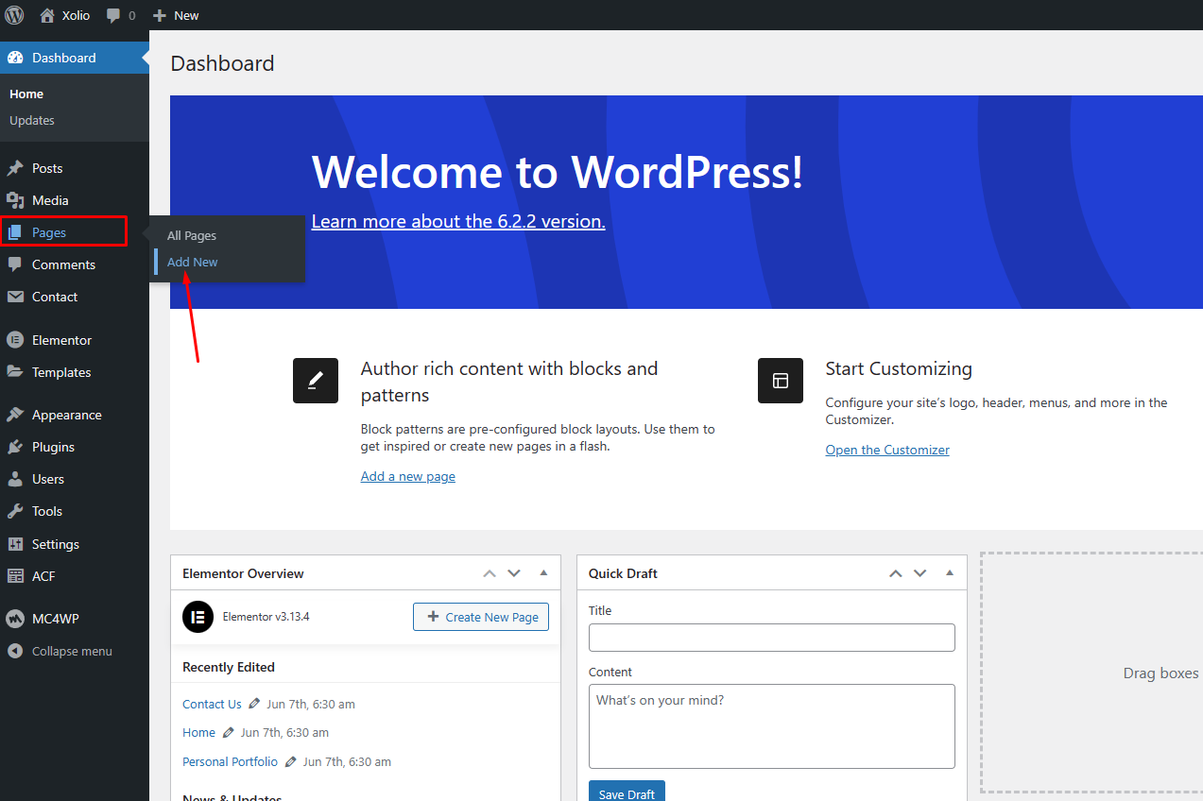Move Elementor Overview box down
This screenshot has height=801, width=1203.
[514, 573]
